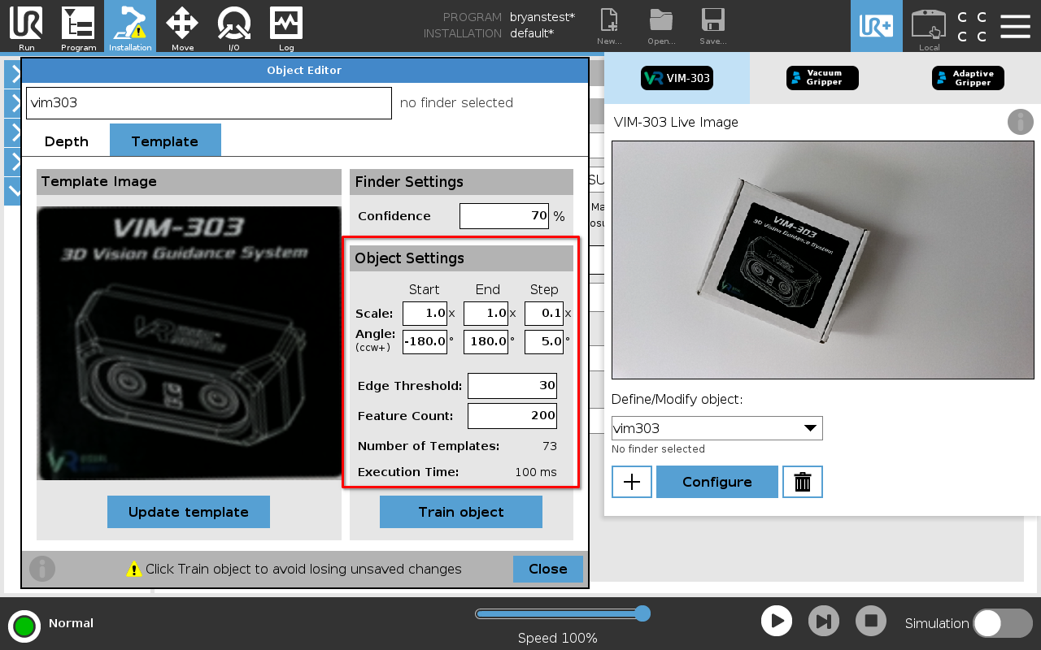The image size is (1041, 650).
Task: Edit the Angle Start field
Action: coord(425,341)
